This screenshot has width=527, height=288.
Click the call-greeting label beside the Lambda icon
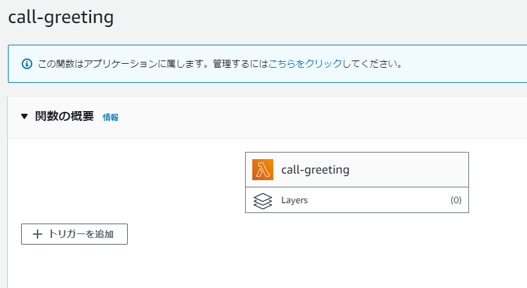click(316, 170)
